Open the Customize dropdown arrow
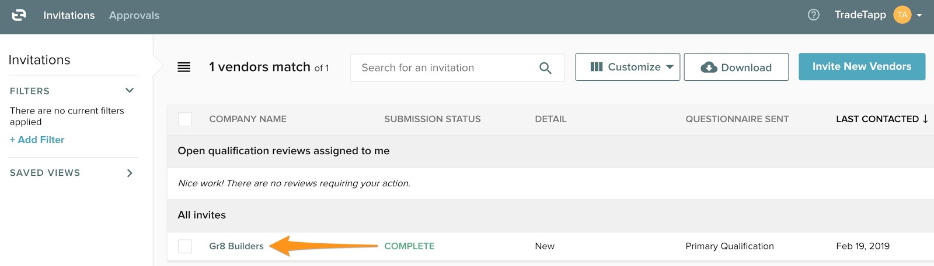The image size is (934, 266). point(670,67)
